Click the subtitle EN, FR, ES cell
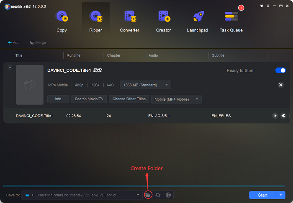The image size is (293, 203). 221,116
